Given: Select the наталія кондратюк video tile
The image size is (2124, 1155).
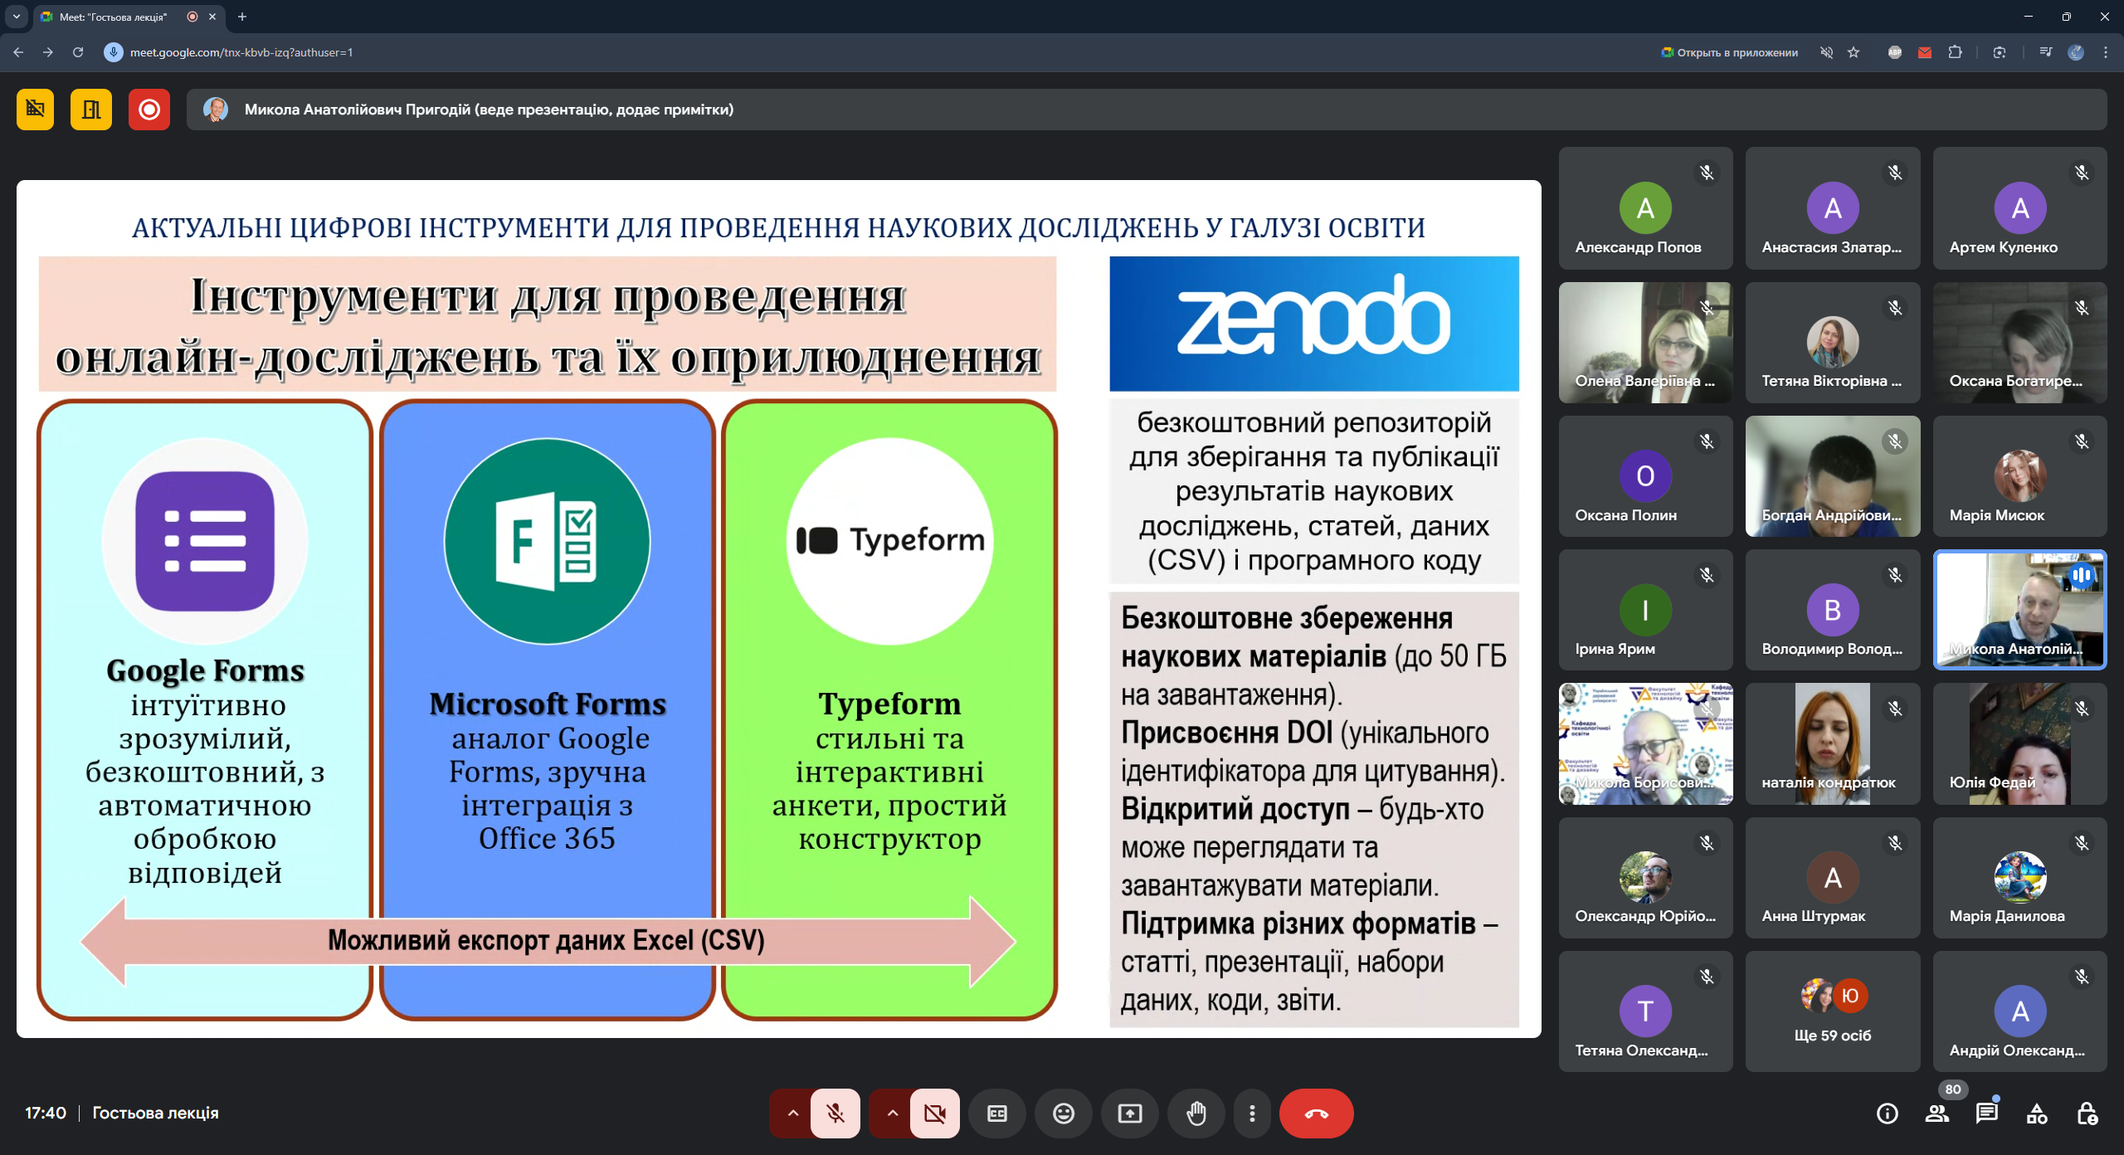Looking at the screenshot, I should coord(1833,743).
